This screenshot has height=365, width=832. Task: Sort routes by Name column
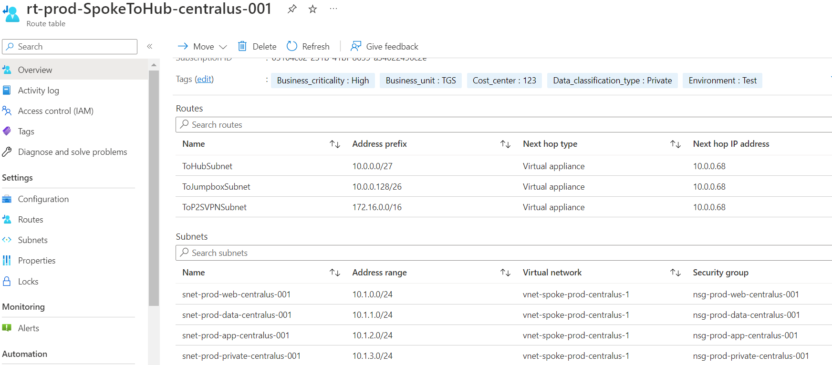point(335,144)
